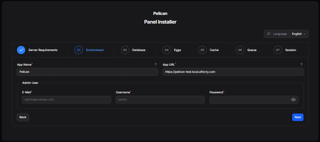This screenshot has height=142, width=320.
Task: Click the App Name field label
Action: [24, 65]
